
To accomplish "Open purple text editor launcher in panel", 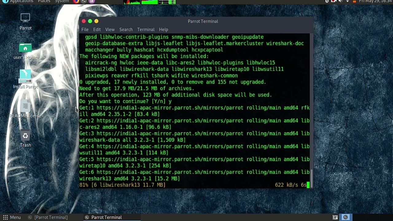I will click(x=91, y=1).
